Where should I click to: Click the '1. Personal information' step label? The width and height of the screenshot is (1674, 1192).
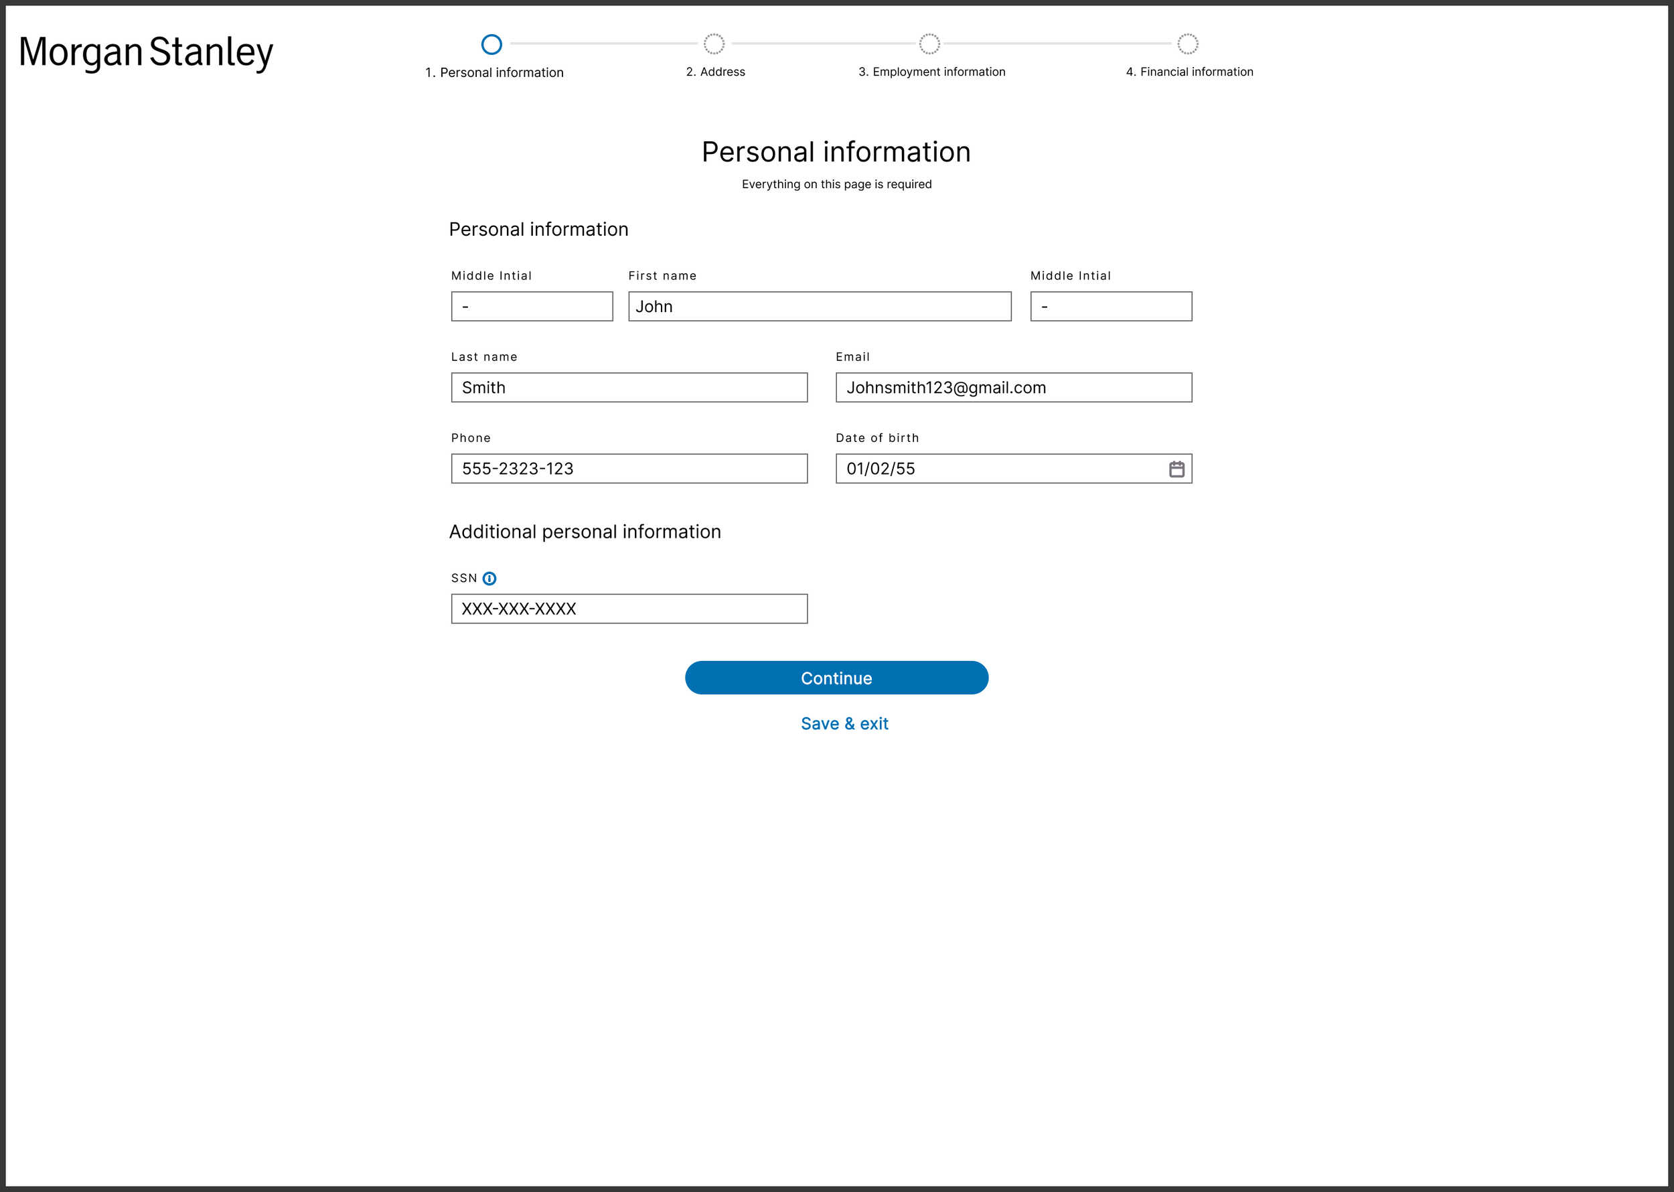tap(494, 73)
